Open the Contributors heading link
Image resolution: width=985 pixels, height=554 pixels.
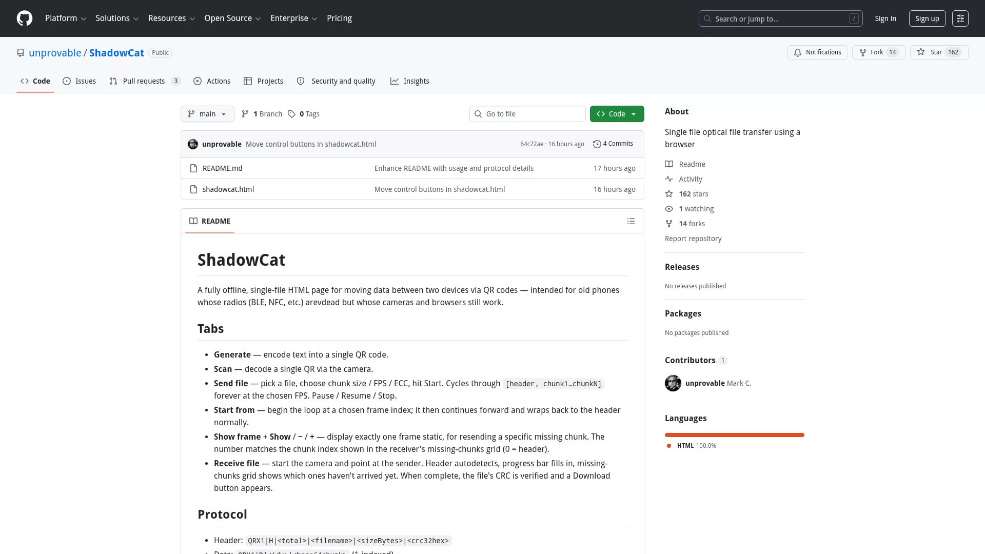click(x=696, y=360)
